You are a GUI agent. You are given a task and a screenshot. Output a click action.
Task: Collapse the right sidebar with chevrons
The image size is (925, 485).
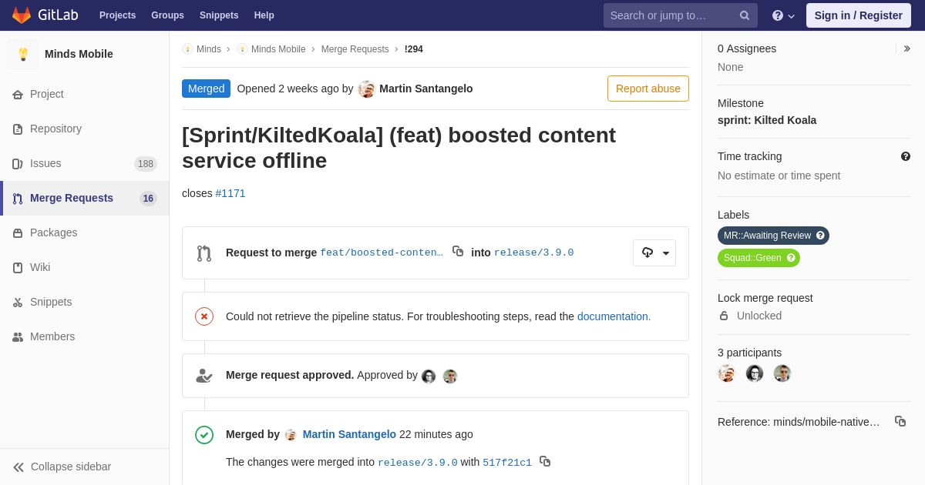click(906, 48)
